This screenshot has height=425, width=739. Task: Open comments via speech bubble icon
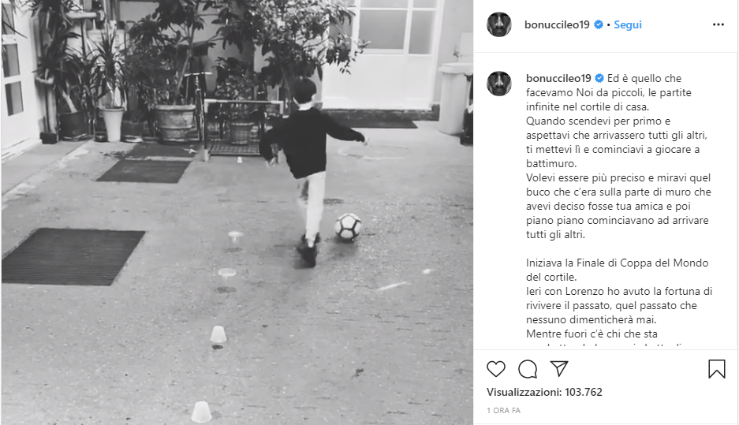[528, 369]
